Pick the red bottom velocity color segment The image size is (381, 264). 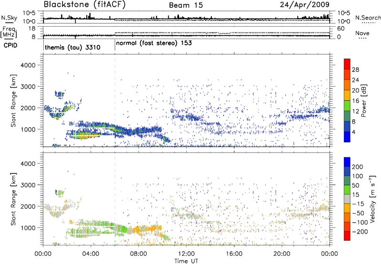click(347, 236)
